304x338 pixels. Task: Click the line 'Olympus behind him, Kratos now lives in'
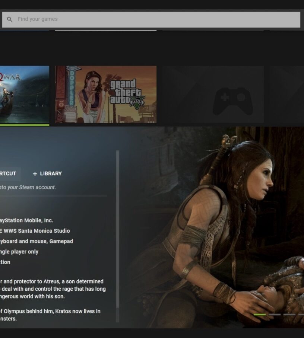52,311
